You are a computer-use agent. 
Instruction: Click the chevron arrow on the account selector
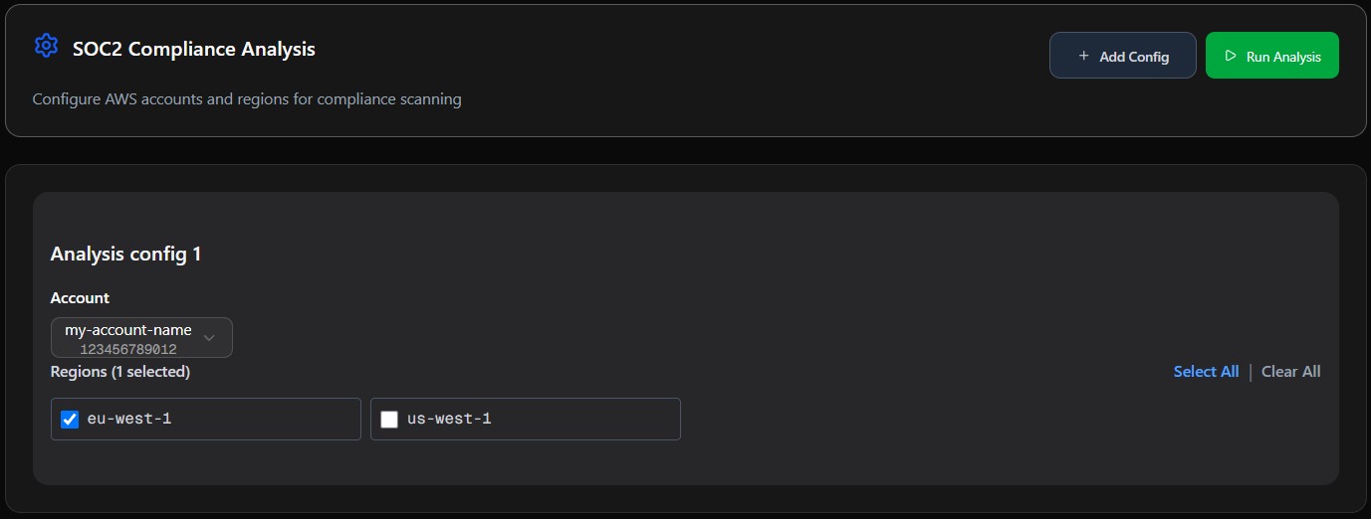pyautogui.click(x=209, y=338)
